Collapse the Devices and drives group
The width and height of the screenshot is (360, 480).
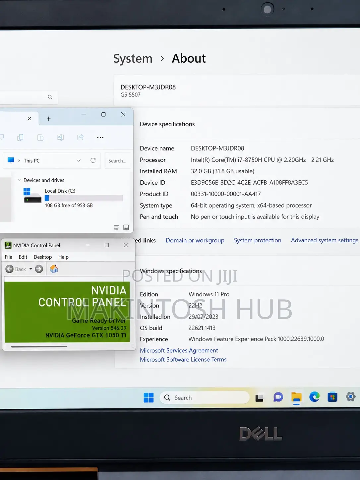click(x=20, y=180)
